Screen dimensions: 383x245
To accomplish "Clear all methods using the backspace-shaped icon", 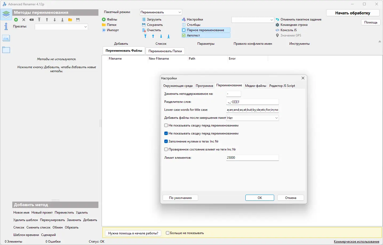I will pyautogui.click(x=31, y=20).
